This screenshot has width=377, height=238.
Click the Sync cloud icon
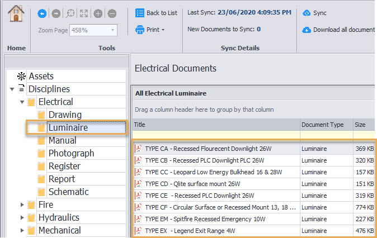(x=307, y=13)
